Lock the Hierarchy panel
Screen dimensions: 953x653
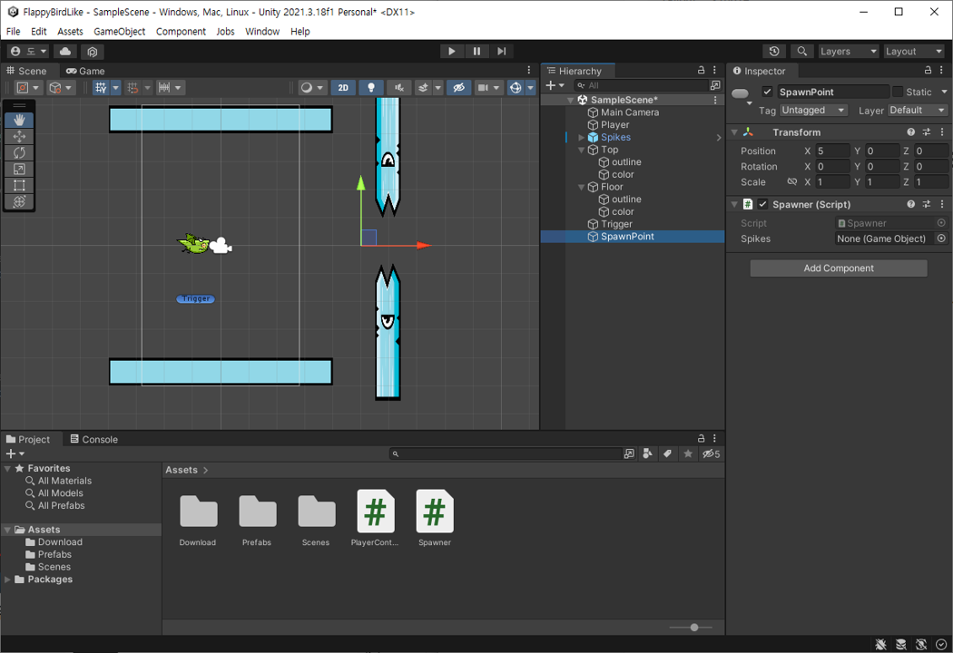(x=701, y=71)
